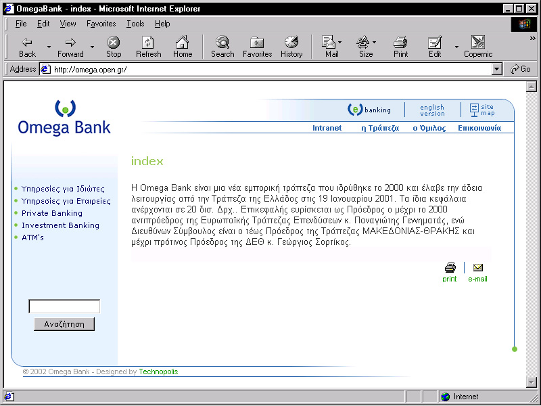Open the Internet Explorer window system menu icon
Viewport: 541px width, 406px height.
pos(9,9)
